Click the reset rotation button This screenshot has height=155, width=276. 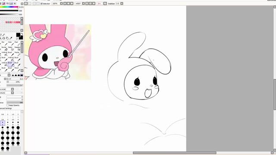(x=94, y=3)
